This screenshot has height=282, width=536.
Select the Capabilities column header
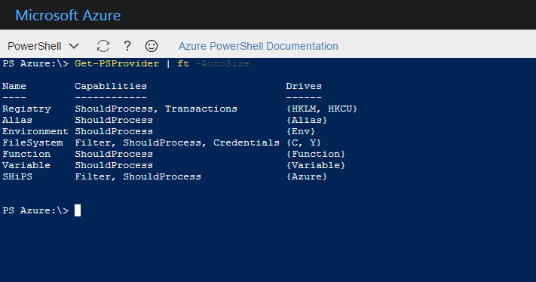[111, 86]
